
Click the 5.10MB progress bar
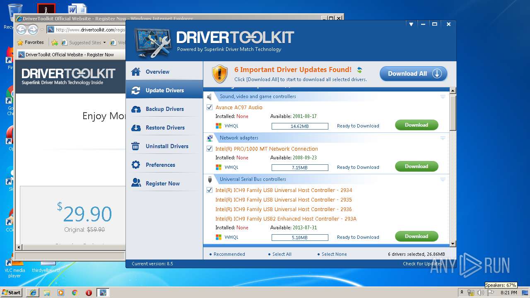300,238
